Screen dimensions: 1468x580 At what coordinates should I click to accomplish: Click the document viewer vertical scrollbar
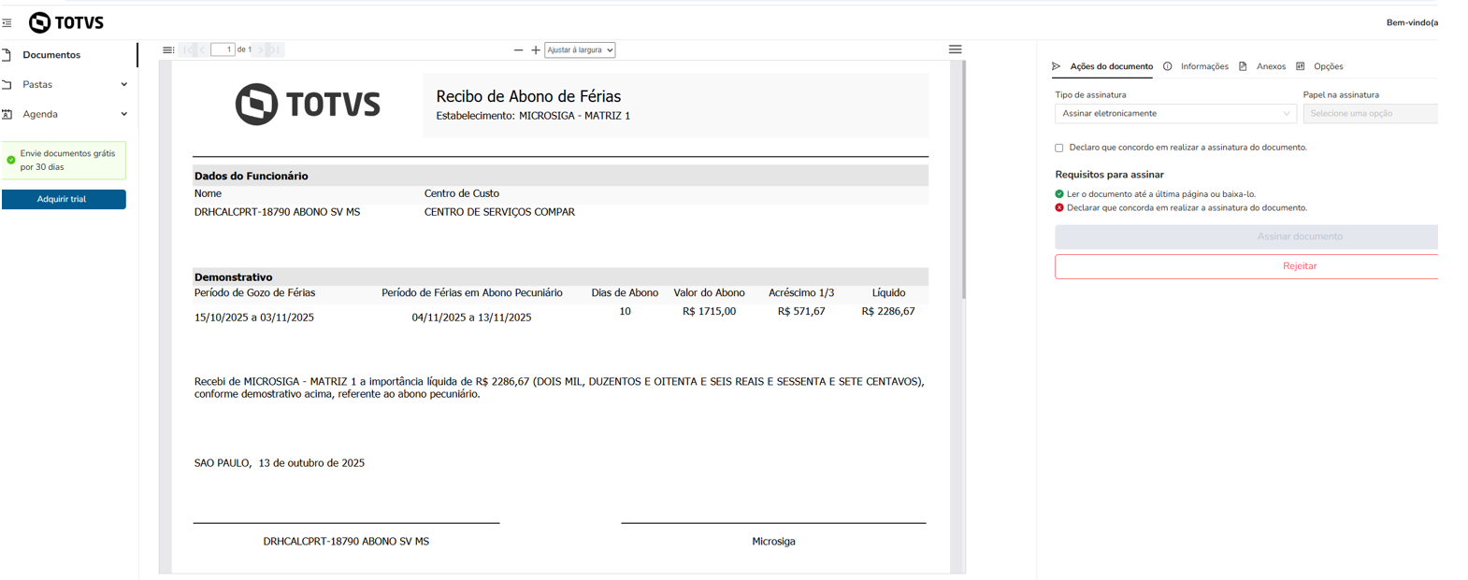click(x=963, y=180)
